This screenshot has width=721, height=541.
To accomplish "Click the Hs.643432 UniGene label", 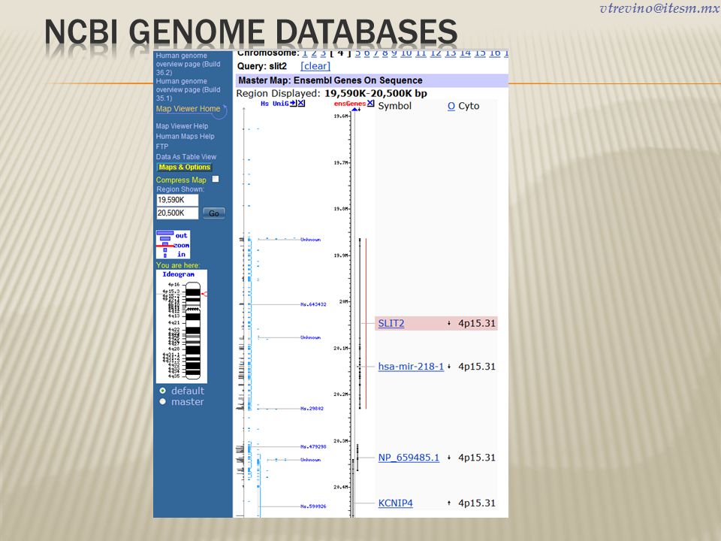I will click(313, 304).
